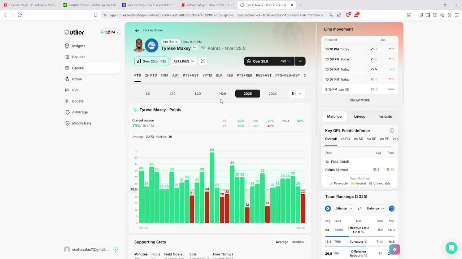Screen dimensions: 462x259
Task: Open the chart filter settings dropdown
Action: click(297, 94)
